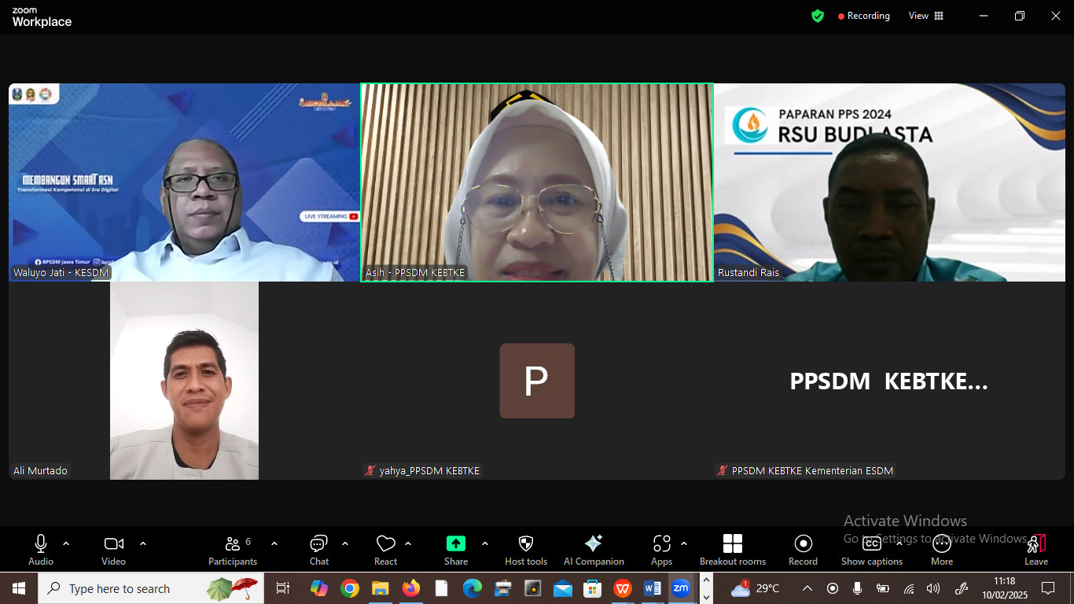Click the Zoom icon in the taskbar

pyautogui.click(x=681, y=588)
